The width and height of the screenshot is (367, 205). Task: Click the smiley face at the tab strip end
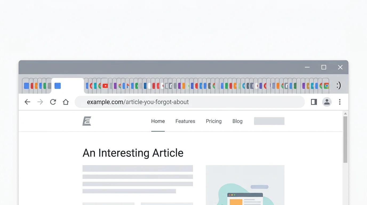point(338,85)
